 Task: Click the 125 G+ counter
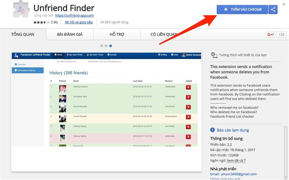281,34
